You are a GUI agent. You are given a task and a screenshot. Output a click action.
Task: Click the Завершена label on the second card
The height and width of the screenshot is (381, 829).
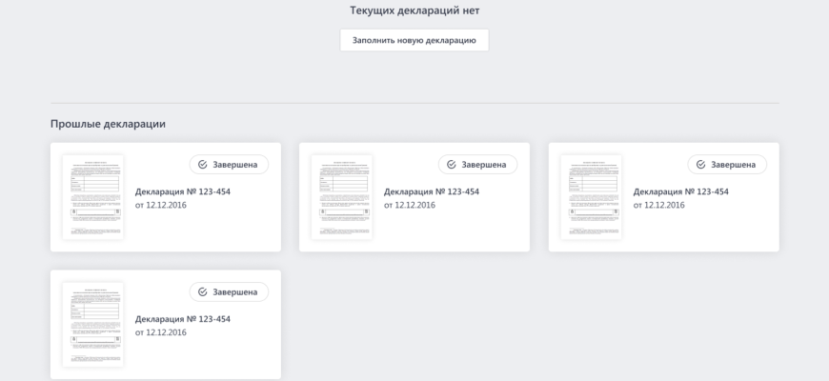(x=484, y=165)
